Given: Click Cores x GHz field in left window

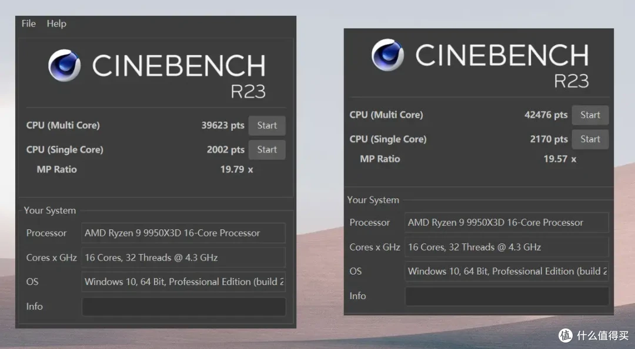Looking at the screenshot, I should pos(183,257).
